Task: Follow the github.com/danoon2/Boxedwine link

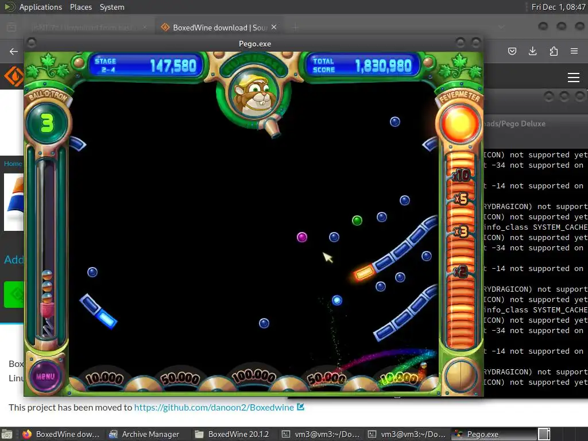Action: point(214,408)
